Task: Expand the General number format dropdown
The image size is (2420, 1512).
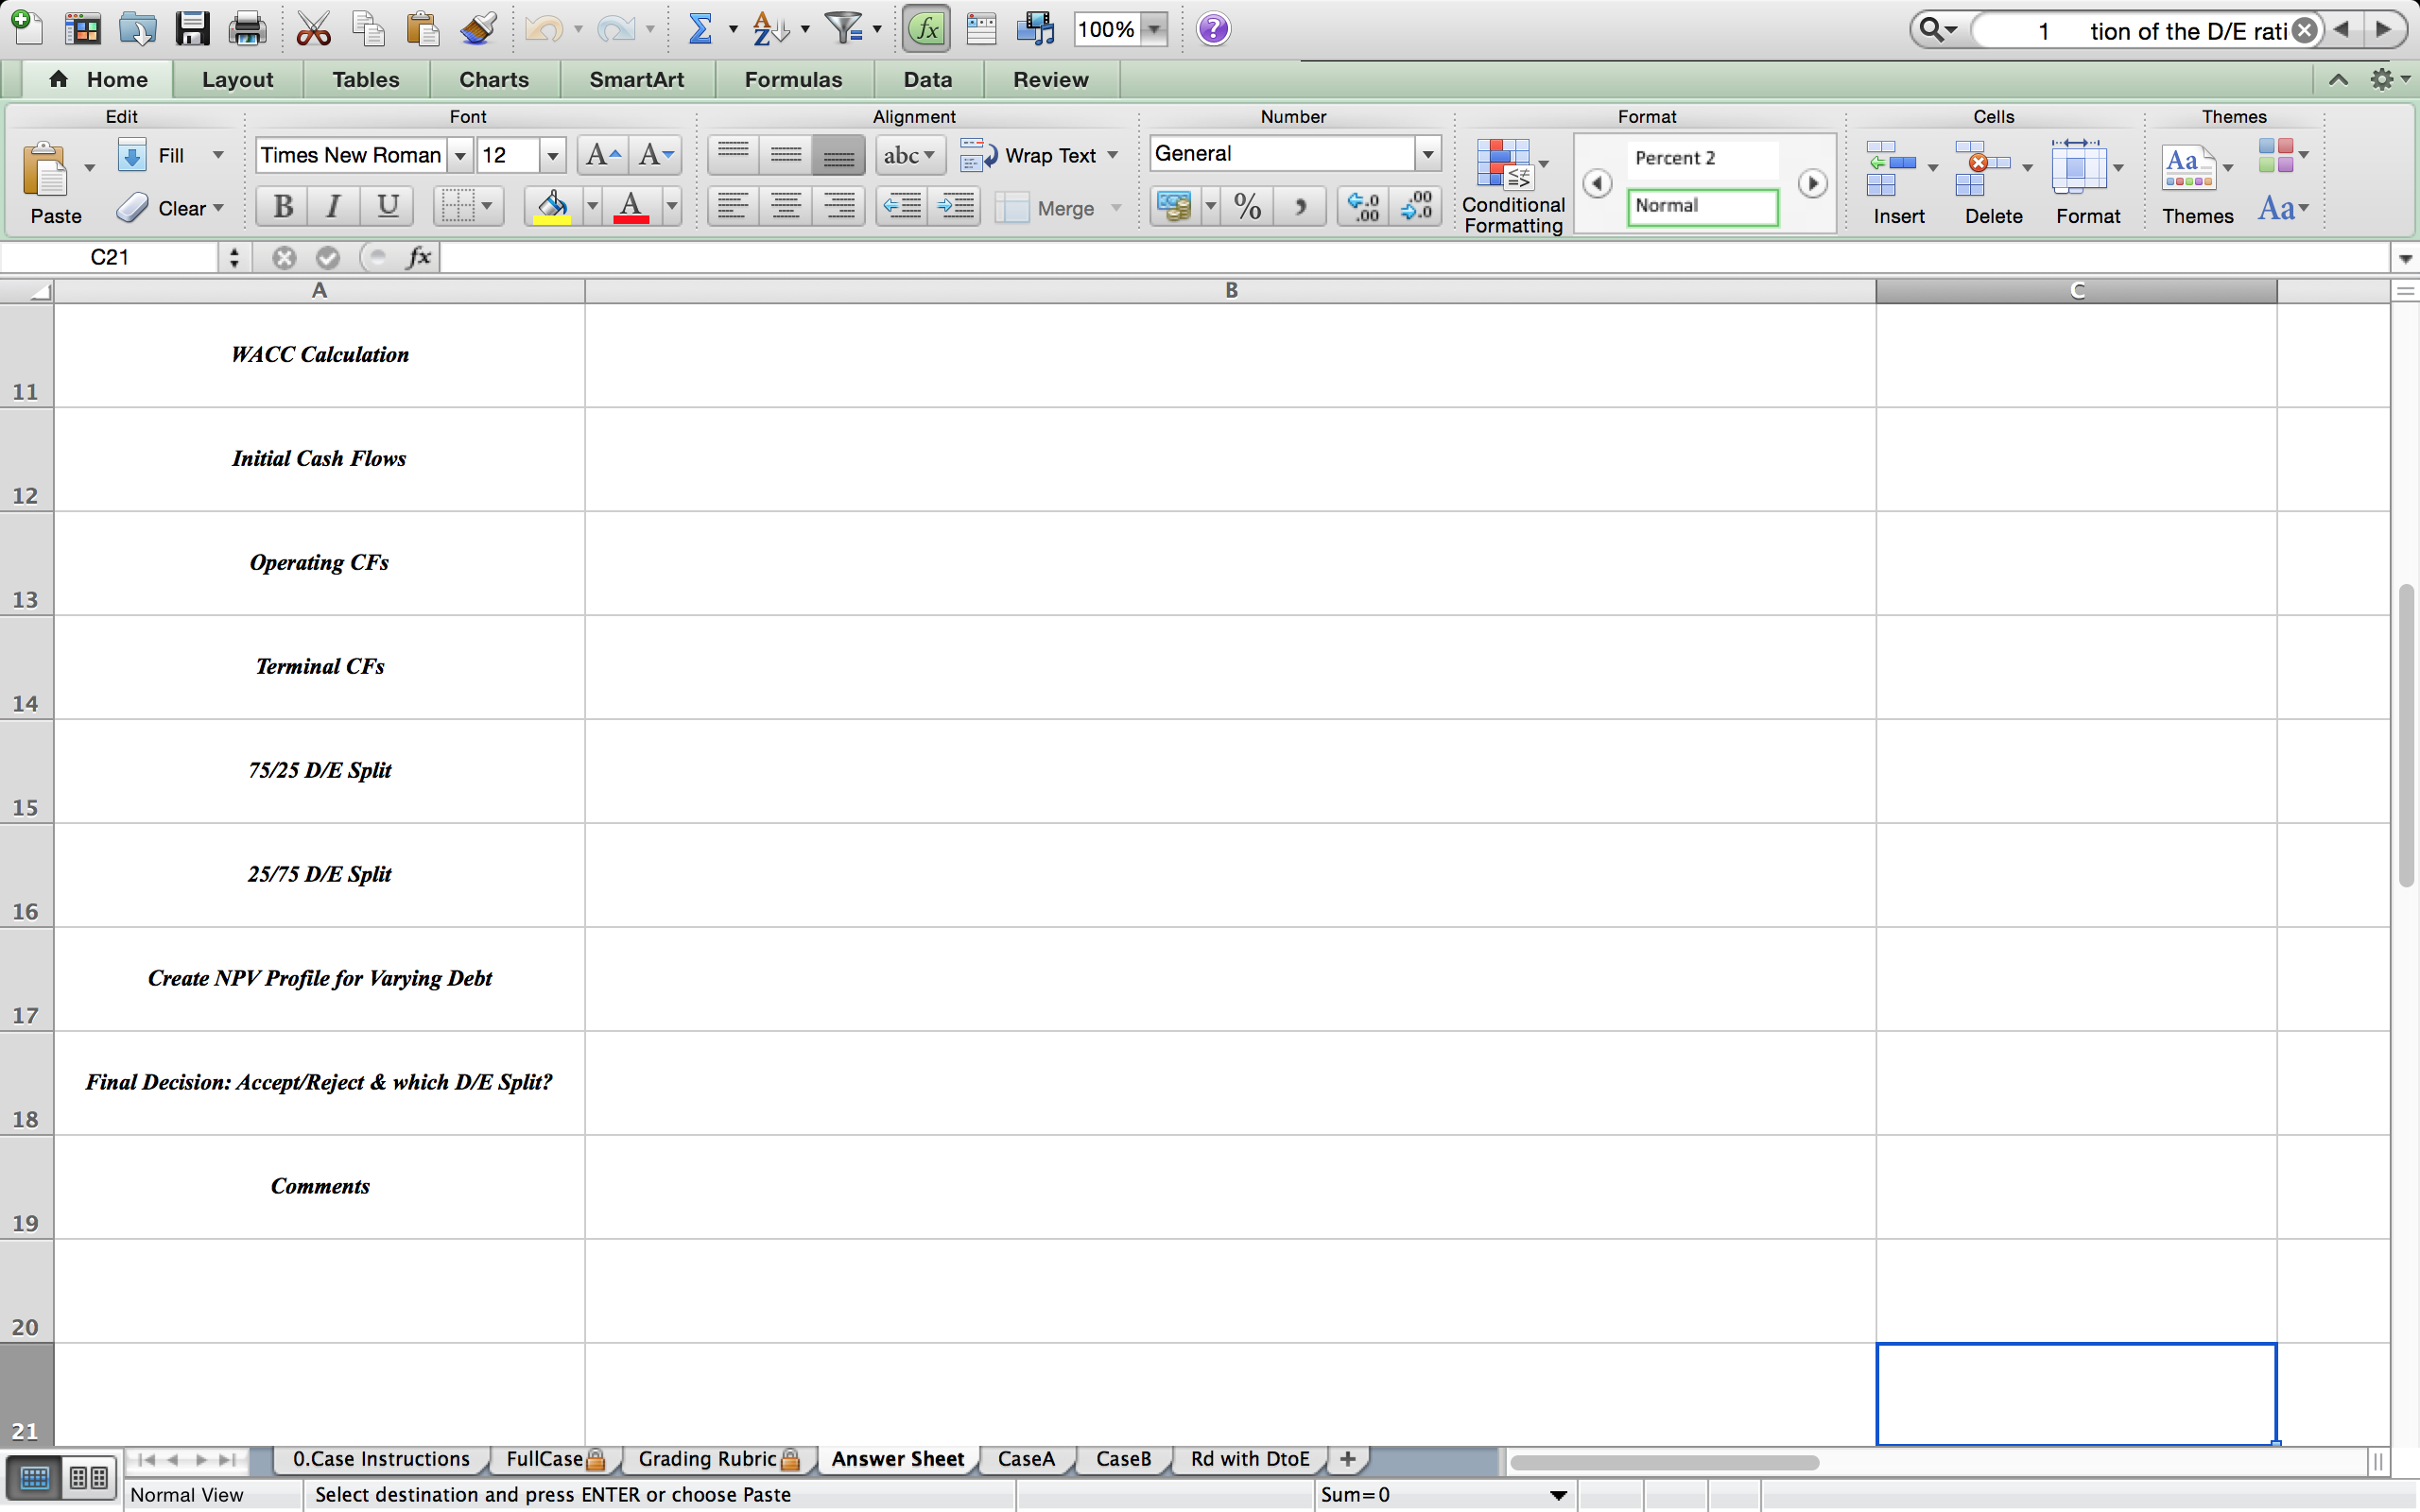Action: (x=1427, y=154)
